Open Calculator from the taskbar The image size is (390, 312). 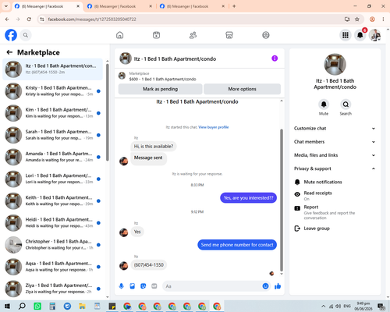[x=52, y=306]
